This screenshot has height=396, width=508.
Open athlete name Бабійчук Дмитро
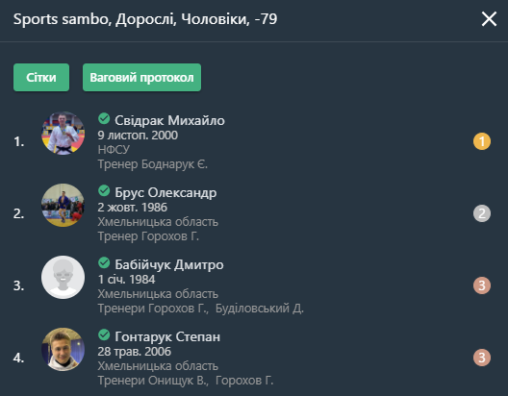(x=168, y=264)
